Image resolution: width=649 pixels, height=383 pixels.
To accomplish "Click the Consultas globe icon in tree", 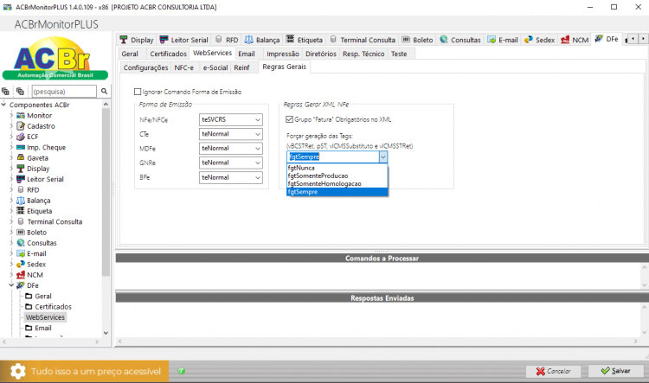I will (20, 243).
